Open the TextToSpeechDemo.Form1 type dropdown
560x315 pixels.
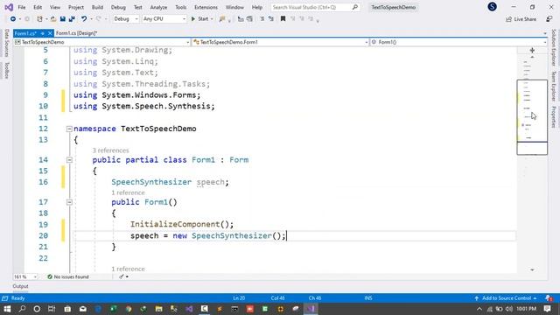[280, 42]
